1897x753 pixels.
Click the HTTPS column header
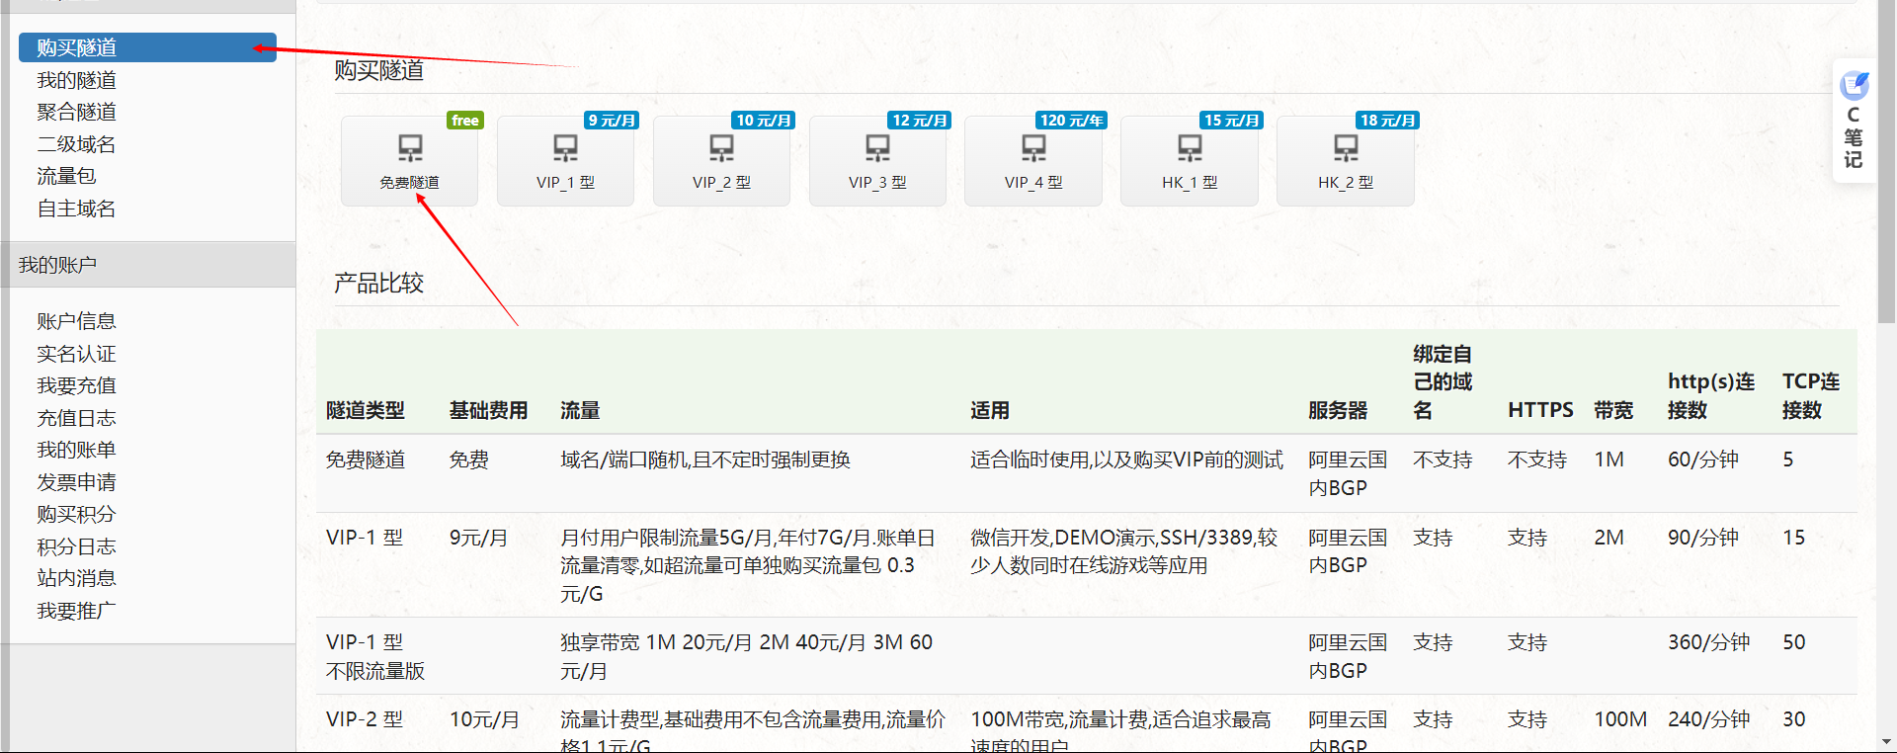(x=1540, y=410)
